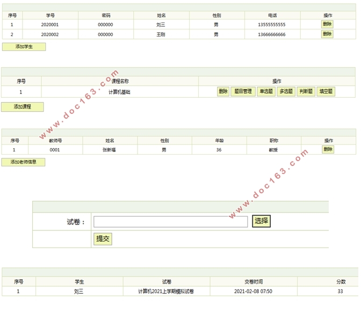Select phone number 13555555555
361x327 pixels.
[272, 25]
